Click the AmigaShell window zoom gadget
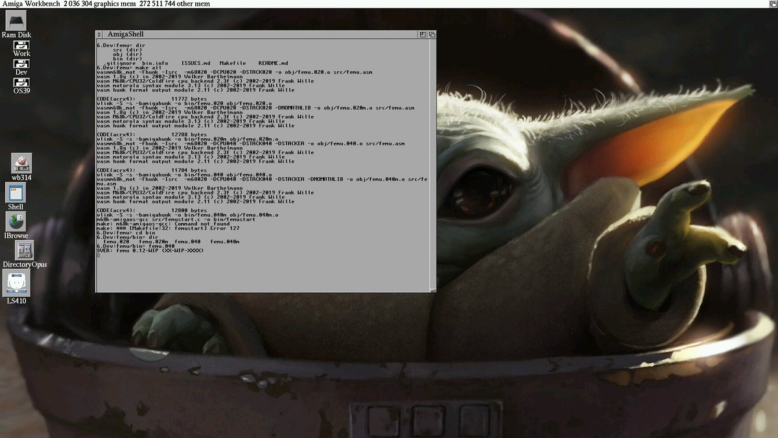This screenshot has height=438, width=778. point(422,34)
